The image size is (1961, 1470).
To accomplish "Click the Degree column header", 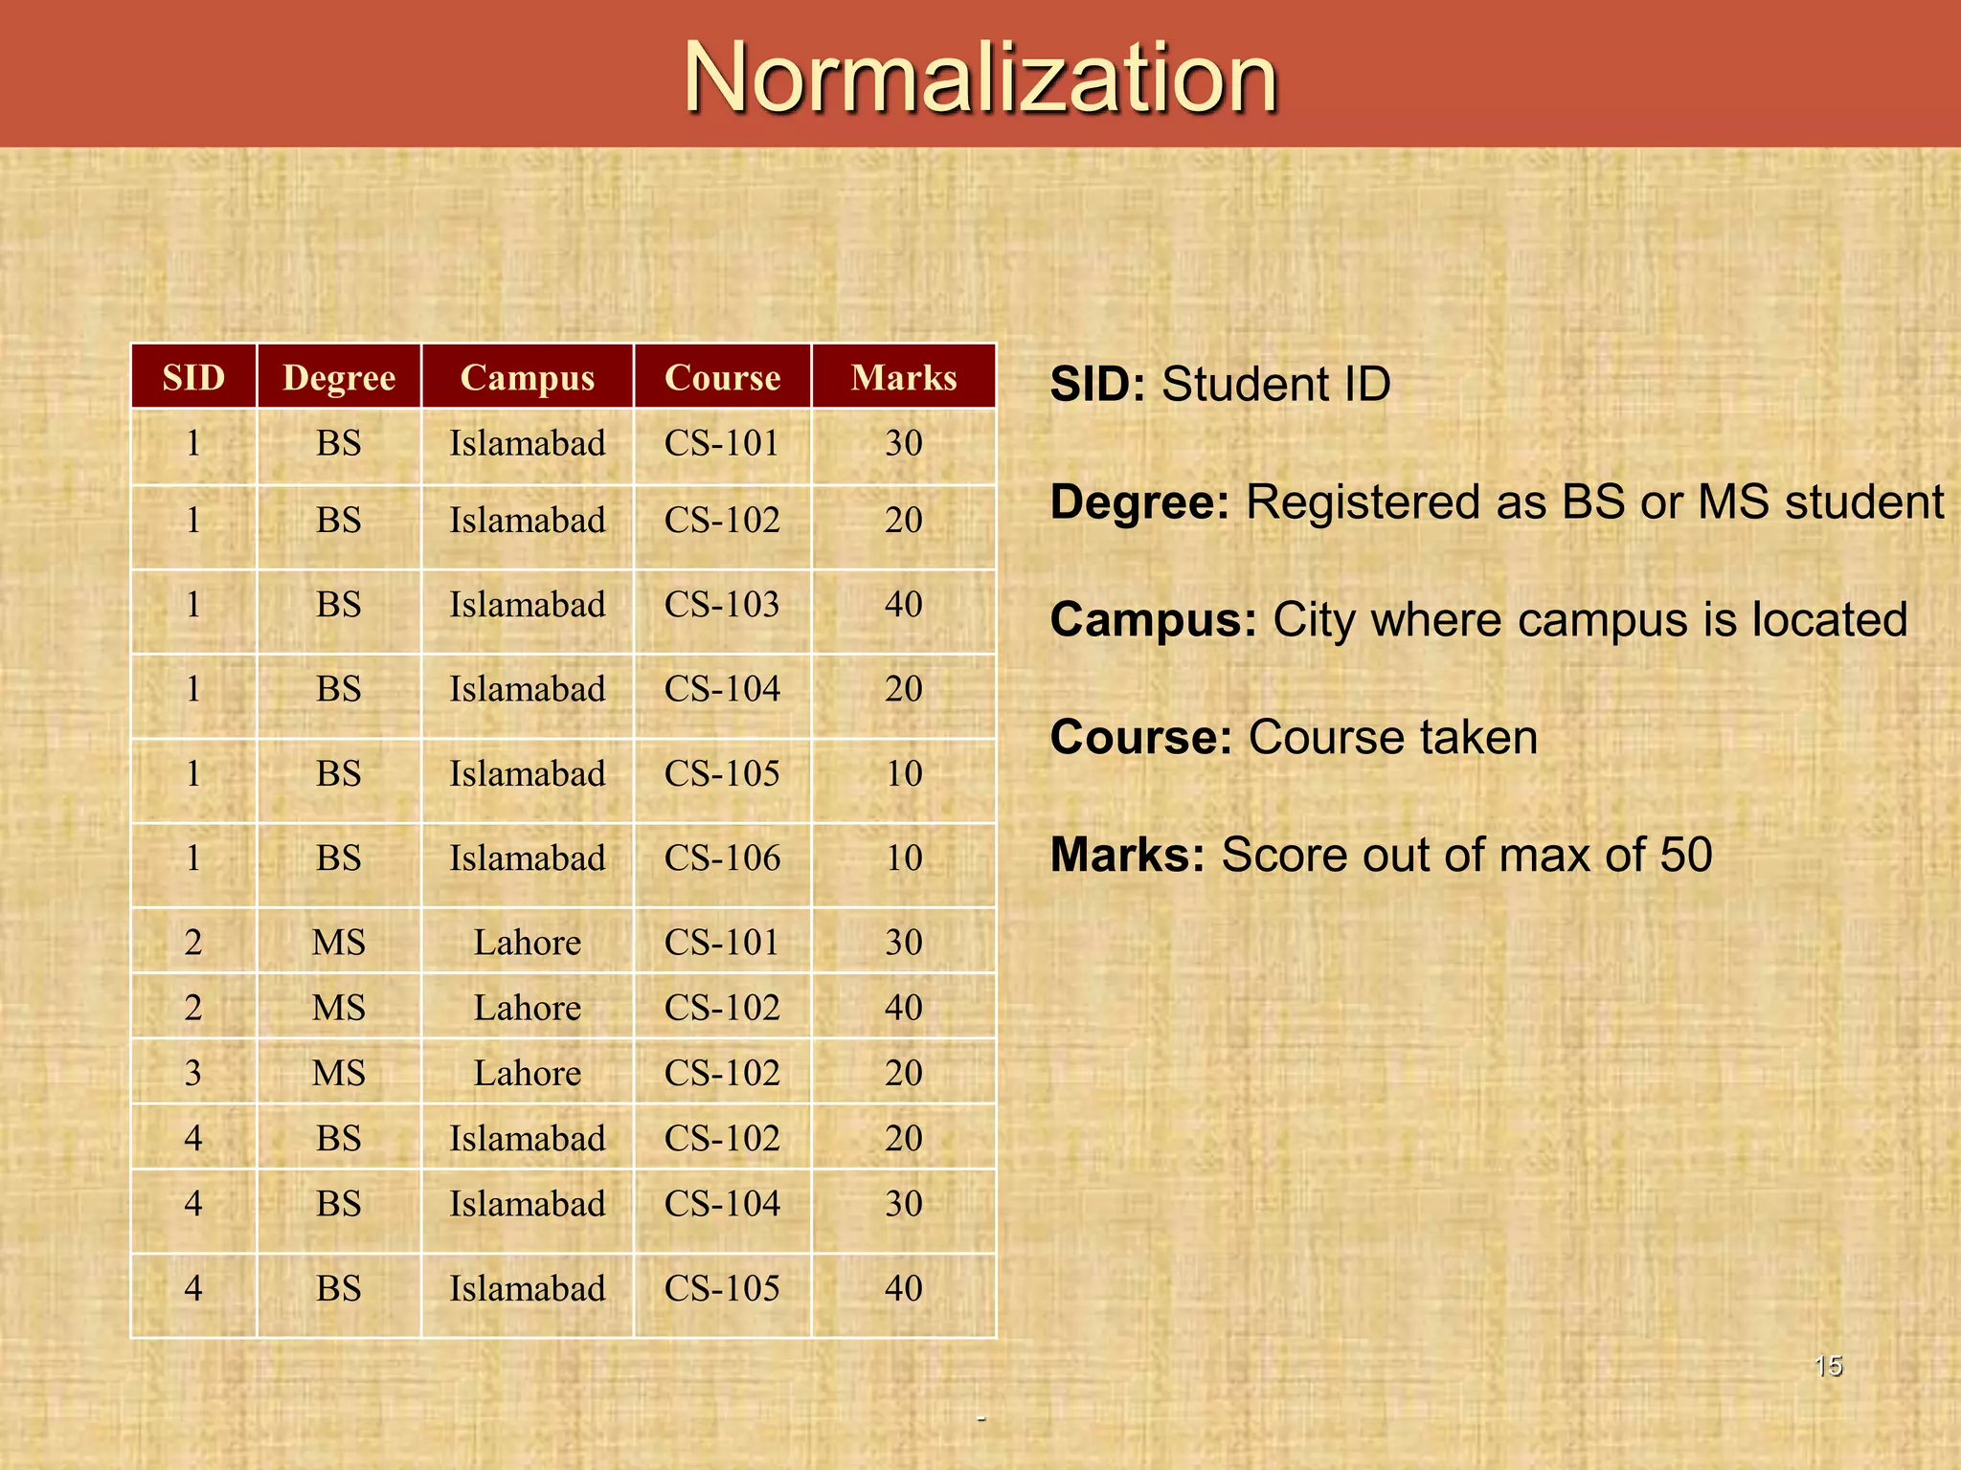I will point(339,377).
